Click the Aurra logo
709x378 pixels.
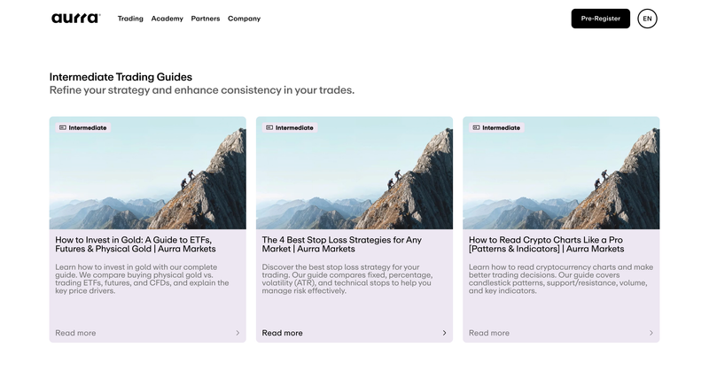(x=75, y=18)
